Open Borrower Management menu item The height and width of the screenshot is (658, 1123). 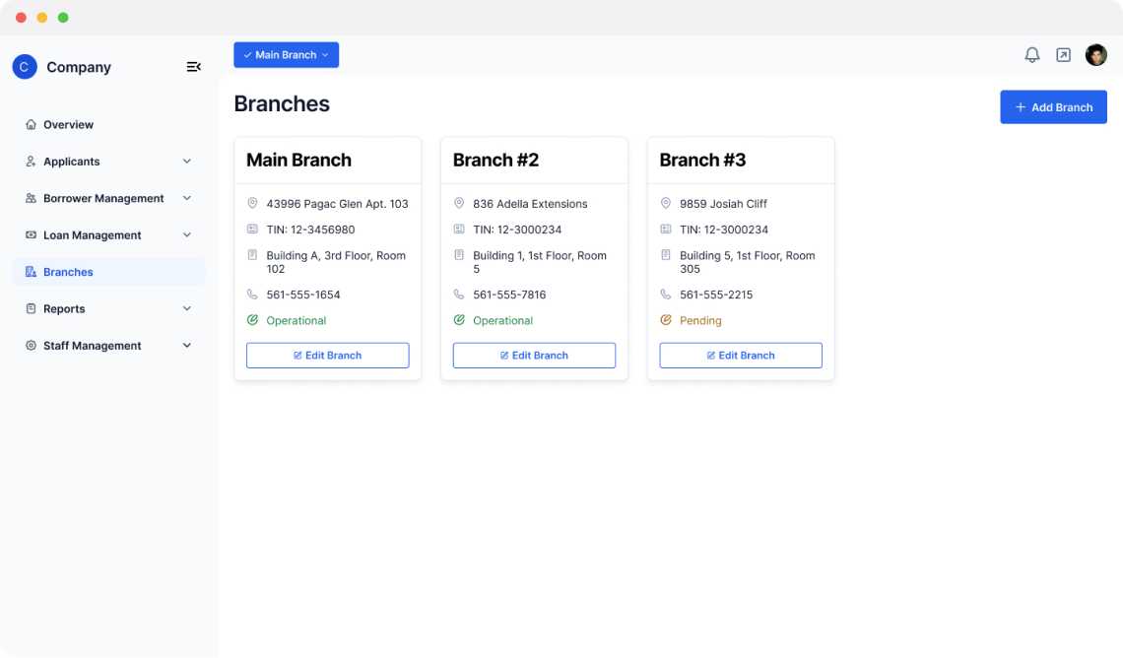point(109,198)
